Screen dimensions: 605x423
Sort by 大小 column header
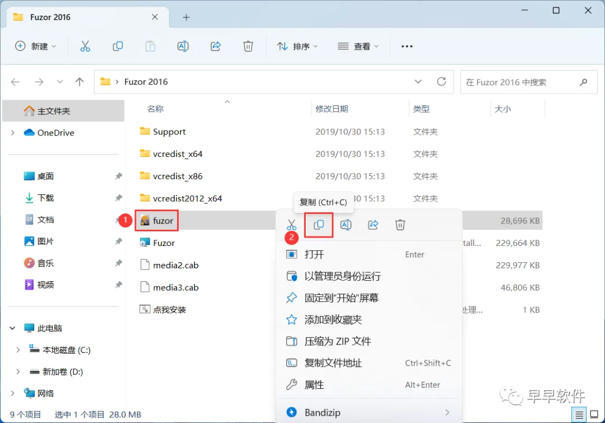502,109
